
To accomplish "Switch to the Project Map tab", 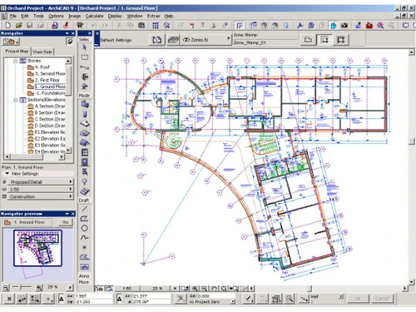I will 17,52.
